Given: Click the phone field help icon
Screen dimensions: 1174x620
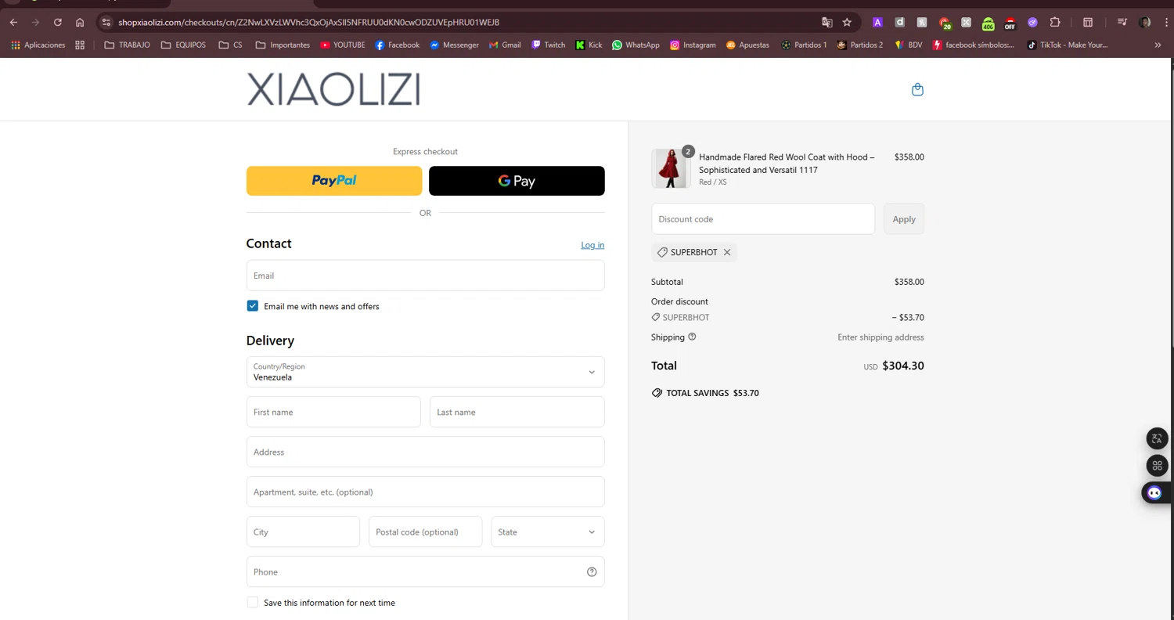Looking at the screenshot, I should 592,571.
